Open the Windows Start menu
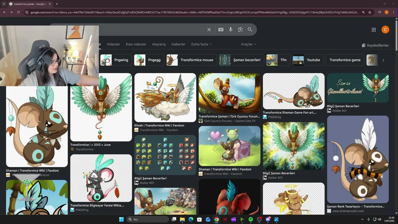398x224 pixels. (x=121, y=219)
